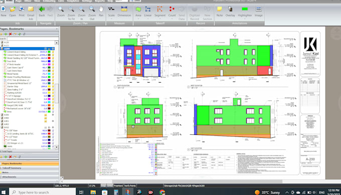This screenshot has width=341, height=195.
Task: Click the Windows taskbar search box
Action: coord(43,192)
